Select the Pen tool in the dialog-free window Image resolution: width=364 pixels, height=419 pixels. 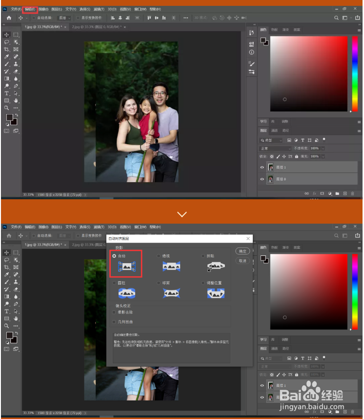click(x=16, y=86)
